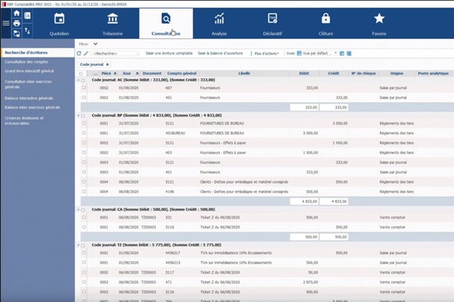
Task: Switch to the Déclaratif tab
Action: [x=273, y=22]
